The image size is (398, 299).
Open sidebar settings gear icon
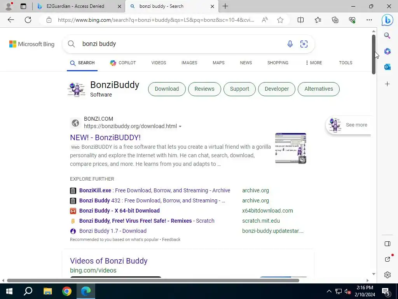click(388, 275)
